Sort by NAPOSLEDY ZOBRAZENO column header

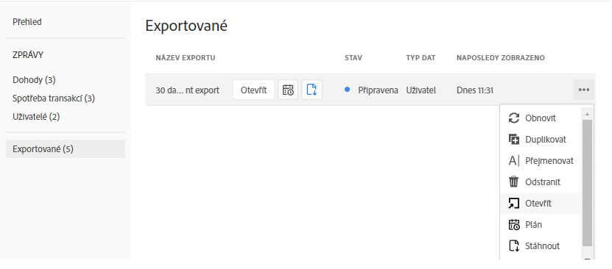point(501,58)
